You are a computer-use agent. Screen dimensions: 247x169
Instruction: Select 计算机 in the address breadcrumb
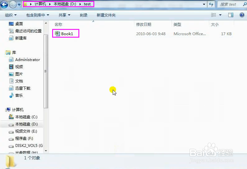click(40, 4)
